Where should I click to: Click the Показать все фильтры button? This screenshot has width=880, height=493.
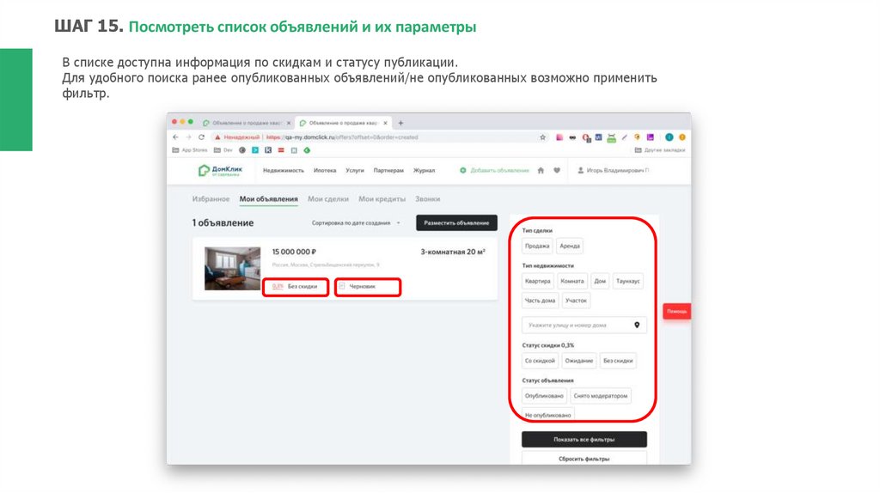(584, 440)
